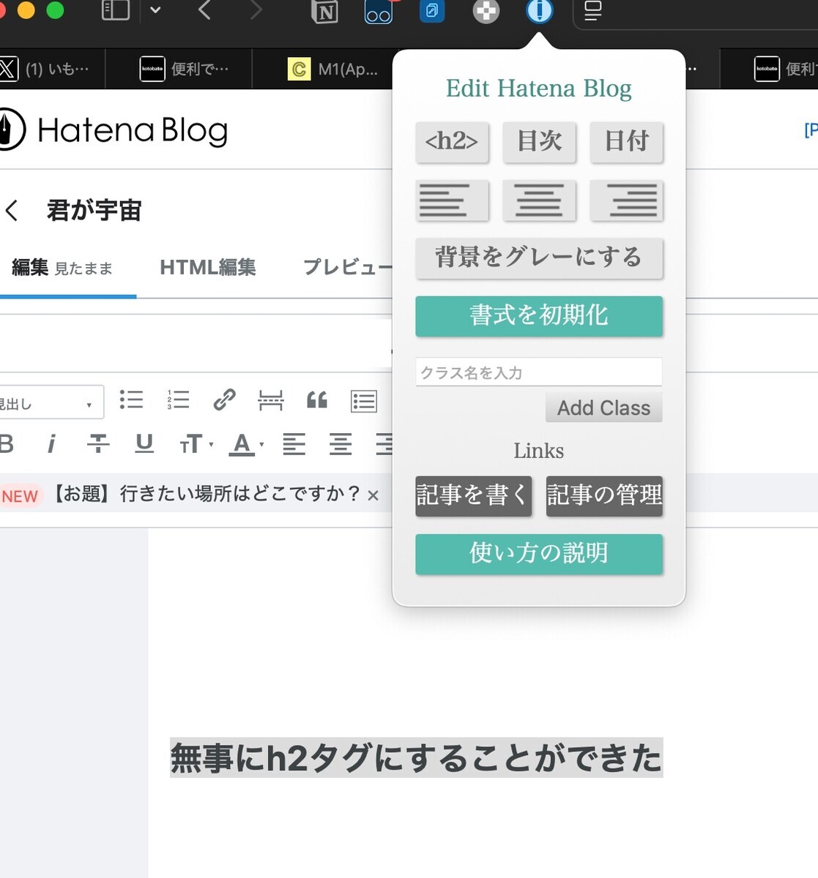Center text via popup align icon
The image size is (818, 878).
click(x=539, y=200)
